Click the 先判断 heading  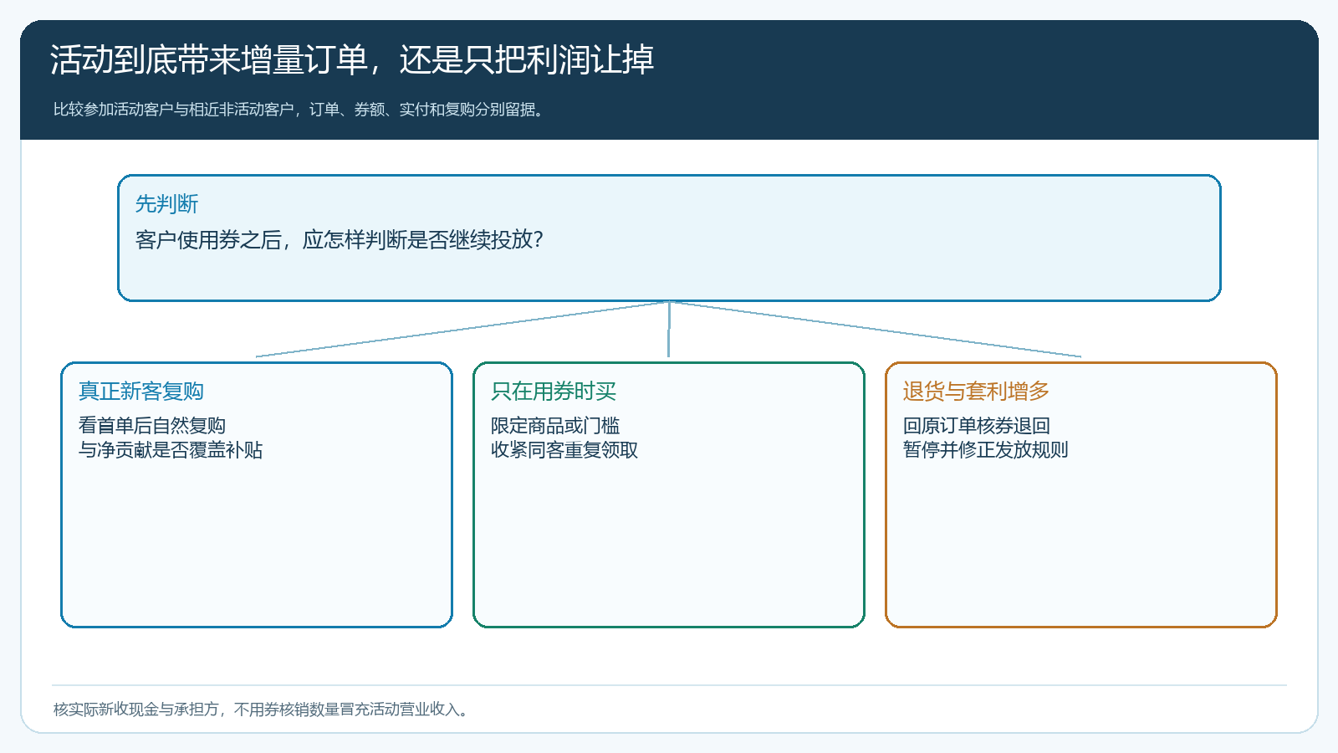[x=166, y=204]
